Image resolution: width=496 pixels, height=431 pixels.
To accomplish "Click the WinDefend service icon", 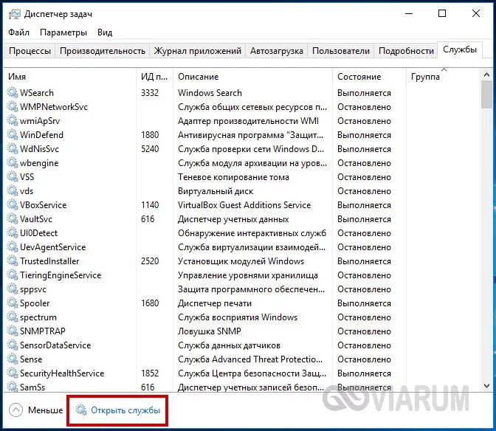I will click(13, 135).
